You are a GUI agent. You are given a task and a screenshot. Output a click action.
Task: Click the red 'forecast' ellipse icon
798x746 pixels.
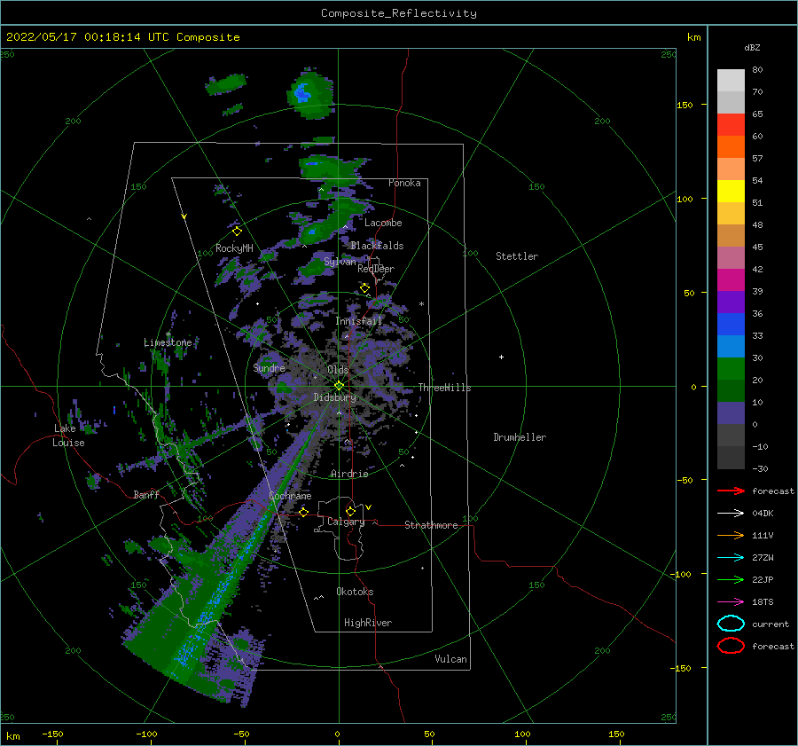(731, 646)
